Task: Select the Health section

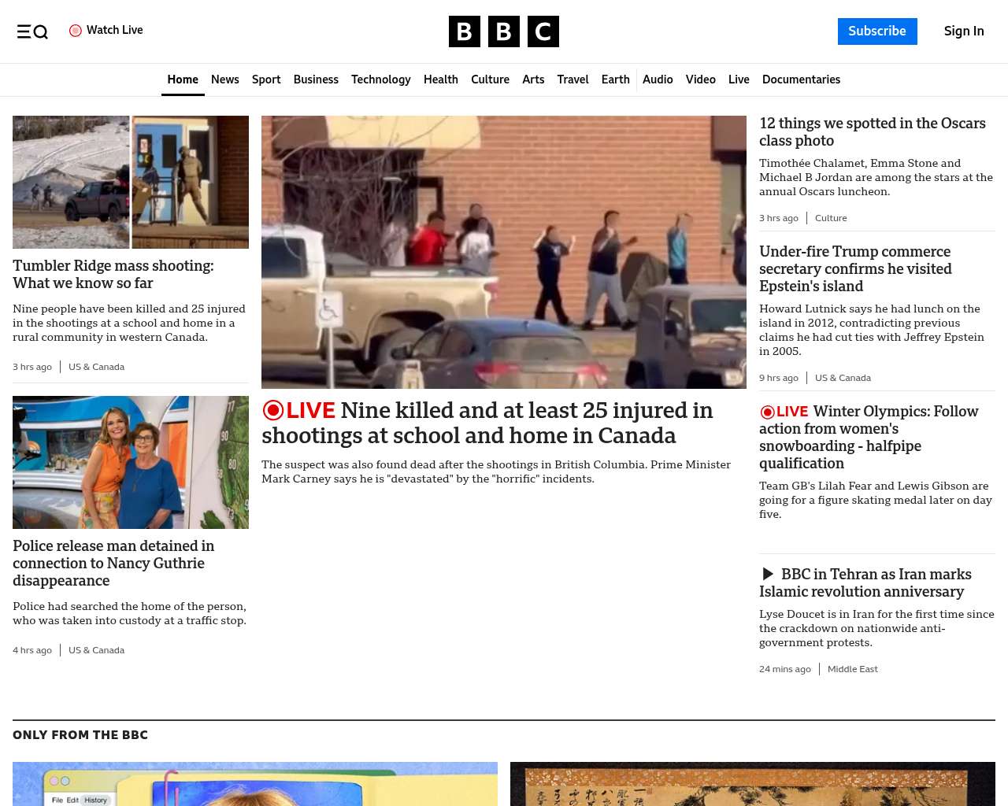Action: [441, 79]
